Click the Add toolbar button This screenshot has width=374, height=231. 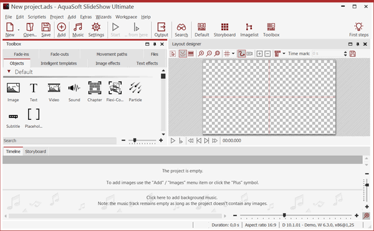[61, 30]
